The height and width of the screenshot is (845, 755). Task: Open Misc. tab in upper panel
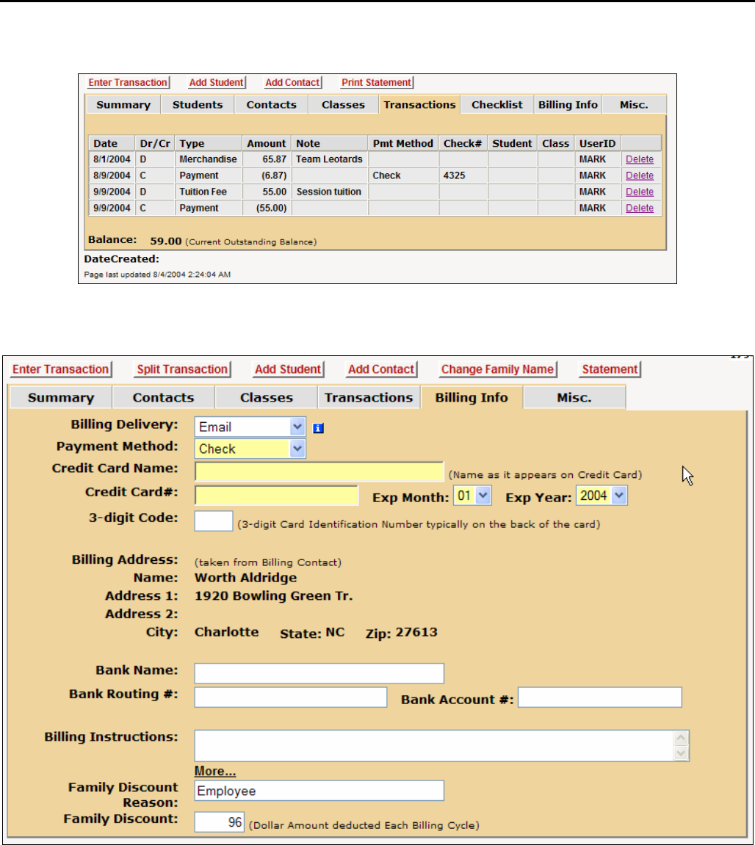(x=635, y=104)
